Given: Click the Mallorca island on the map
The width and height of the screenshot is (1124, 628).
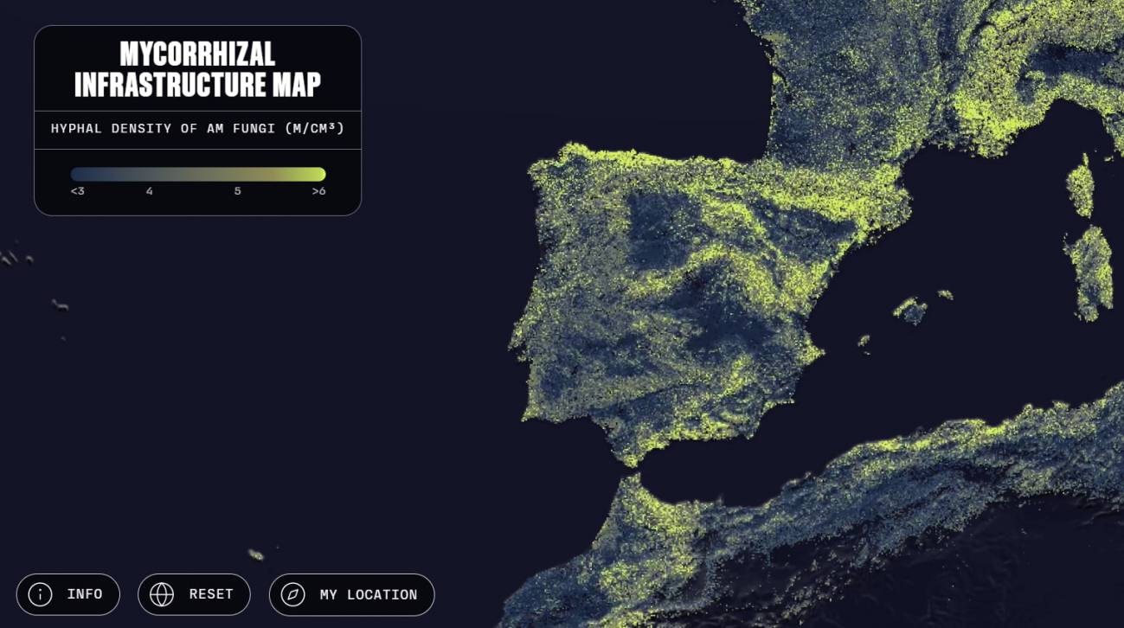Looking at the screenshot, I should (910, 311).
